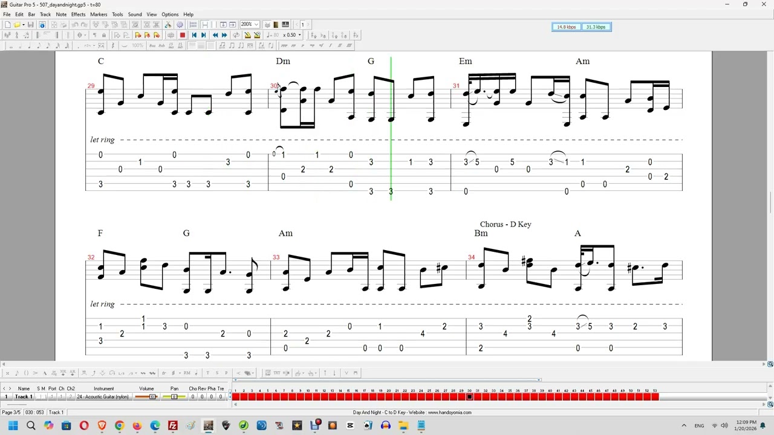Fast forward with the double-right arrow button

coord(224,35)
